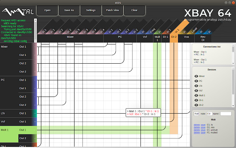Select the highlighted Mult 1 Out 1 label
Viewport: 236px width, 148px height.
[23, 130]
